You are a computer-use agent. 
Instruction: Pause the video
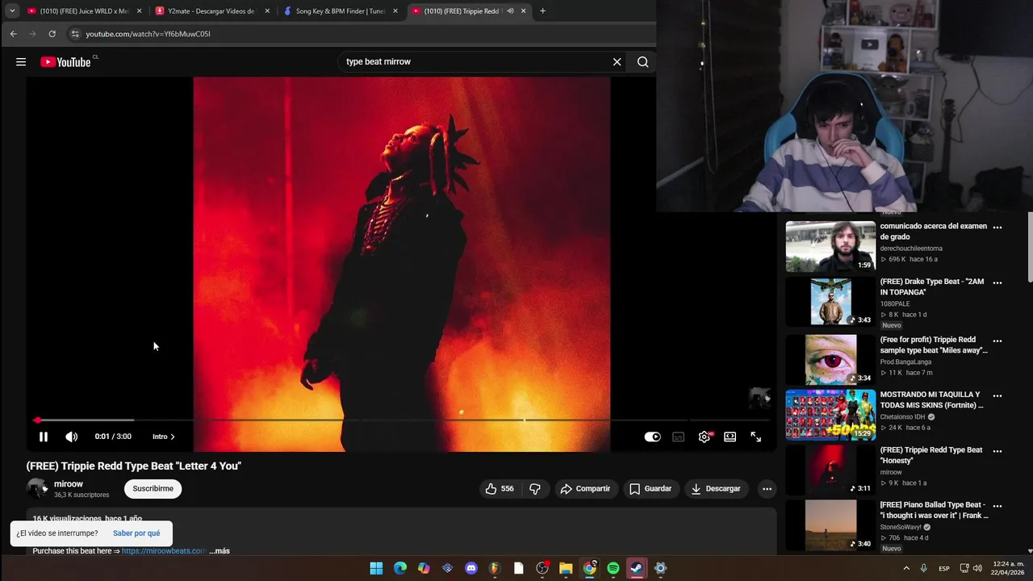tap(44, 437)
